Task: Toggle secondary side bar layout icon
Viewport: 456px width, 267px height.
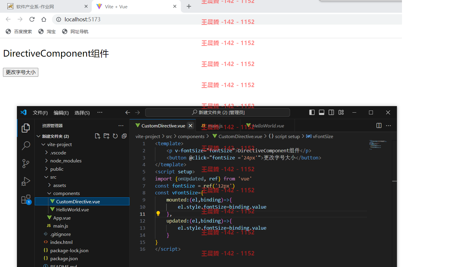Action: tap(331, 112)
